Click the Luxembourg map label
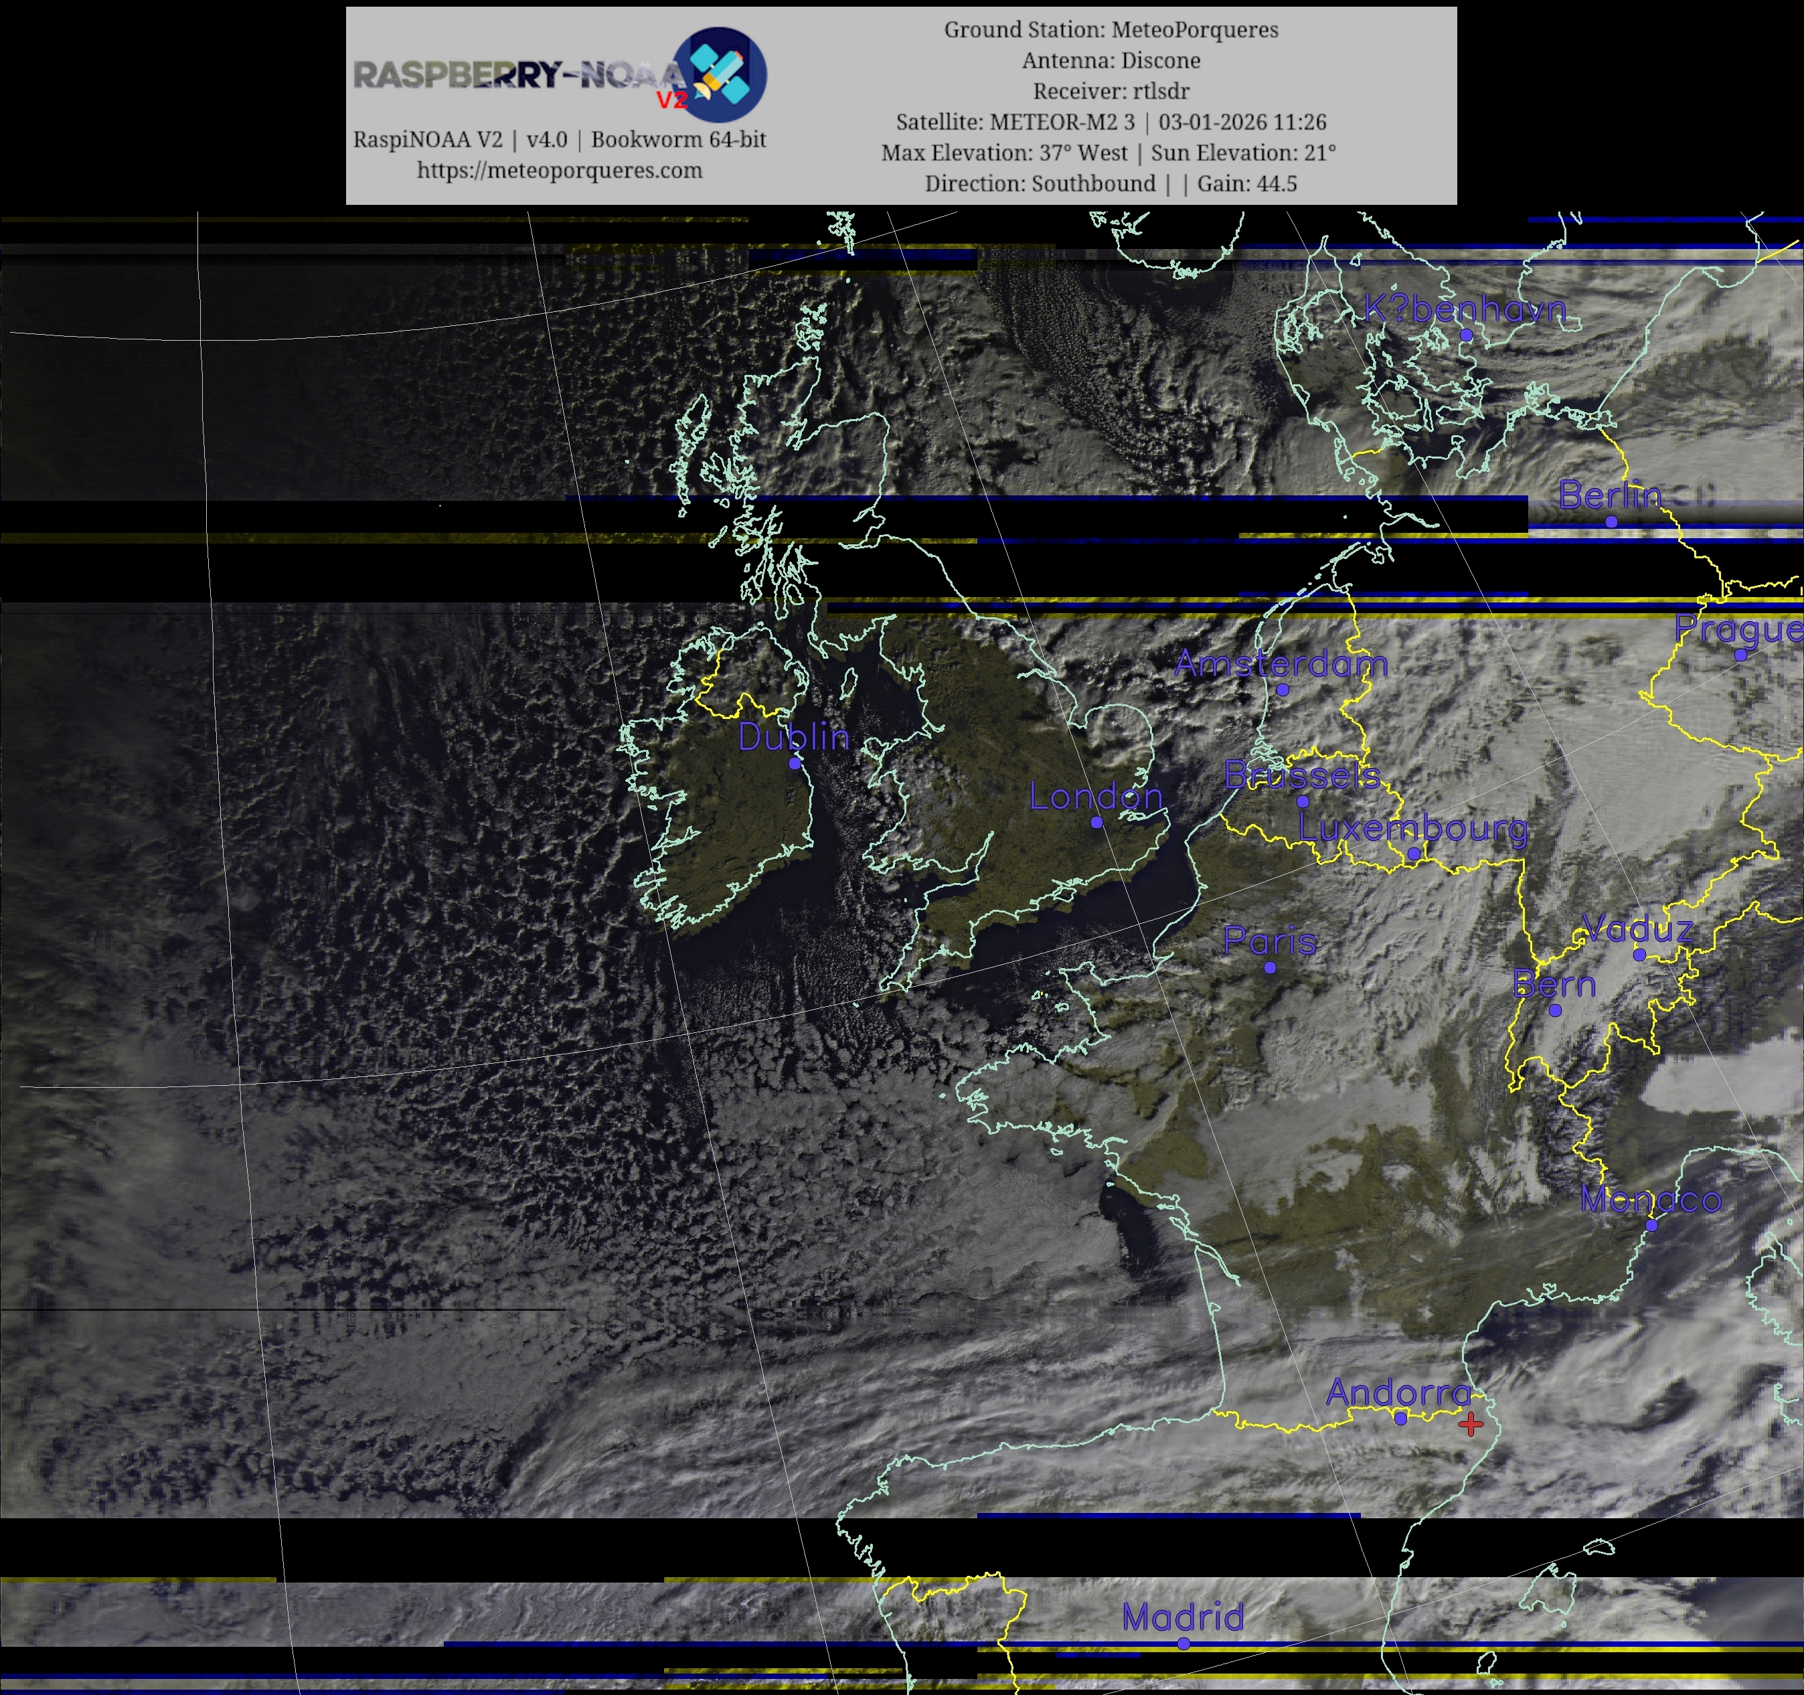Screen dimensions: 1804x1695 [x=1412, y=827]
